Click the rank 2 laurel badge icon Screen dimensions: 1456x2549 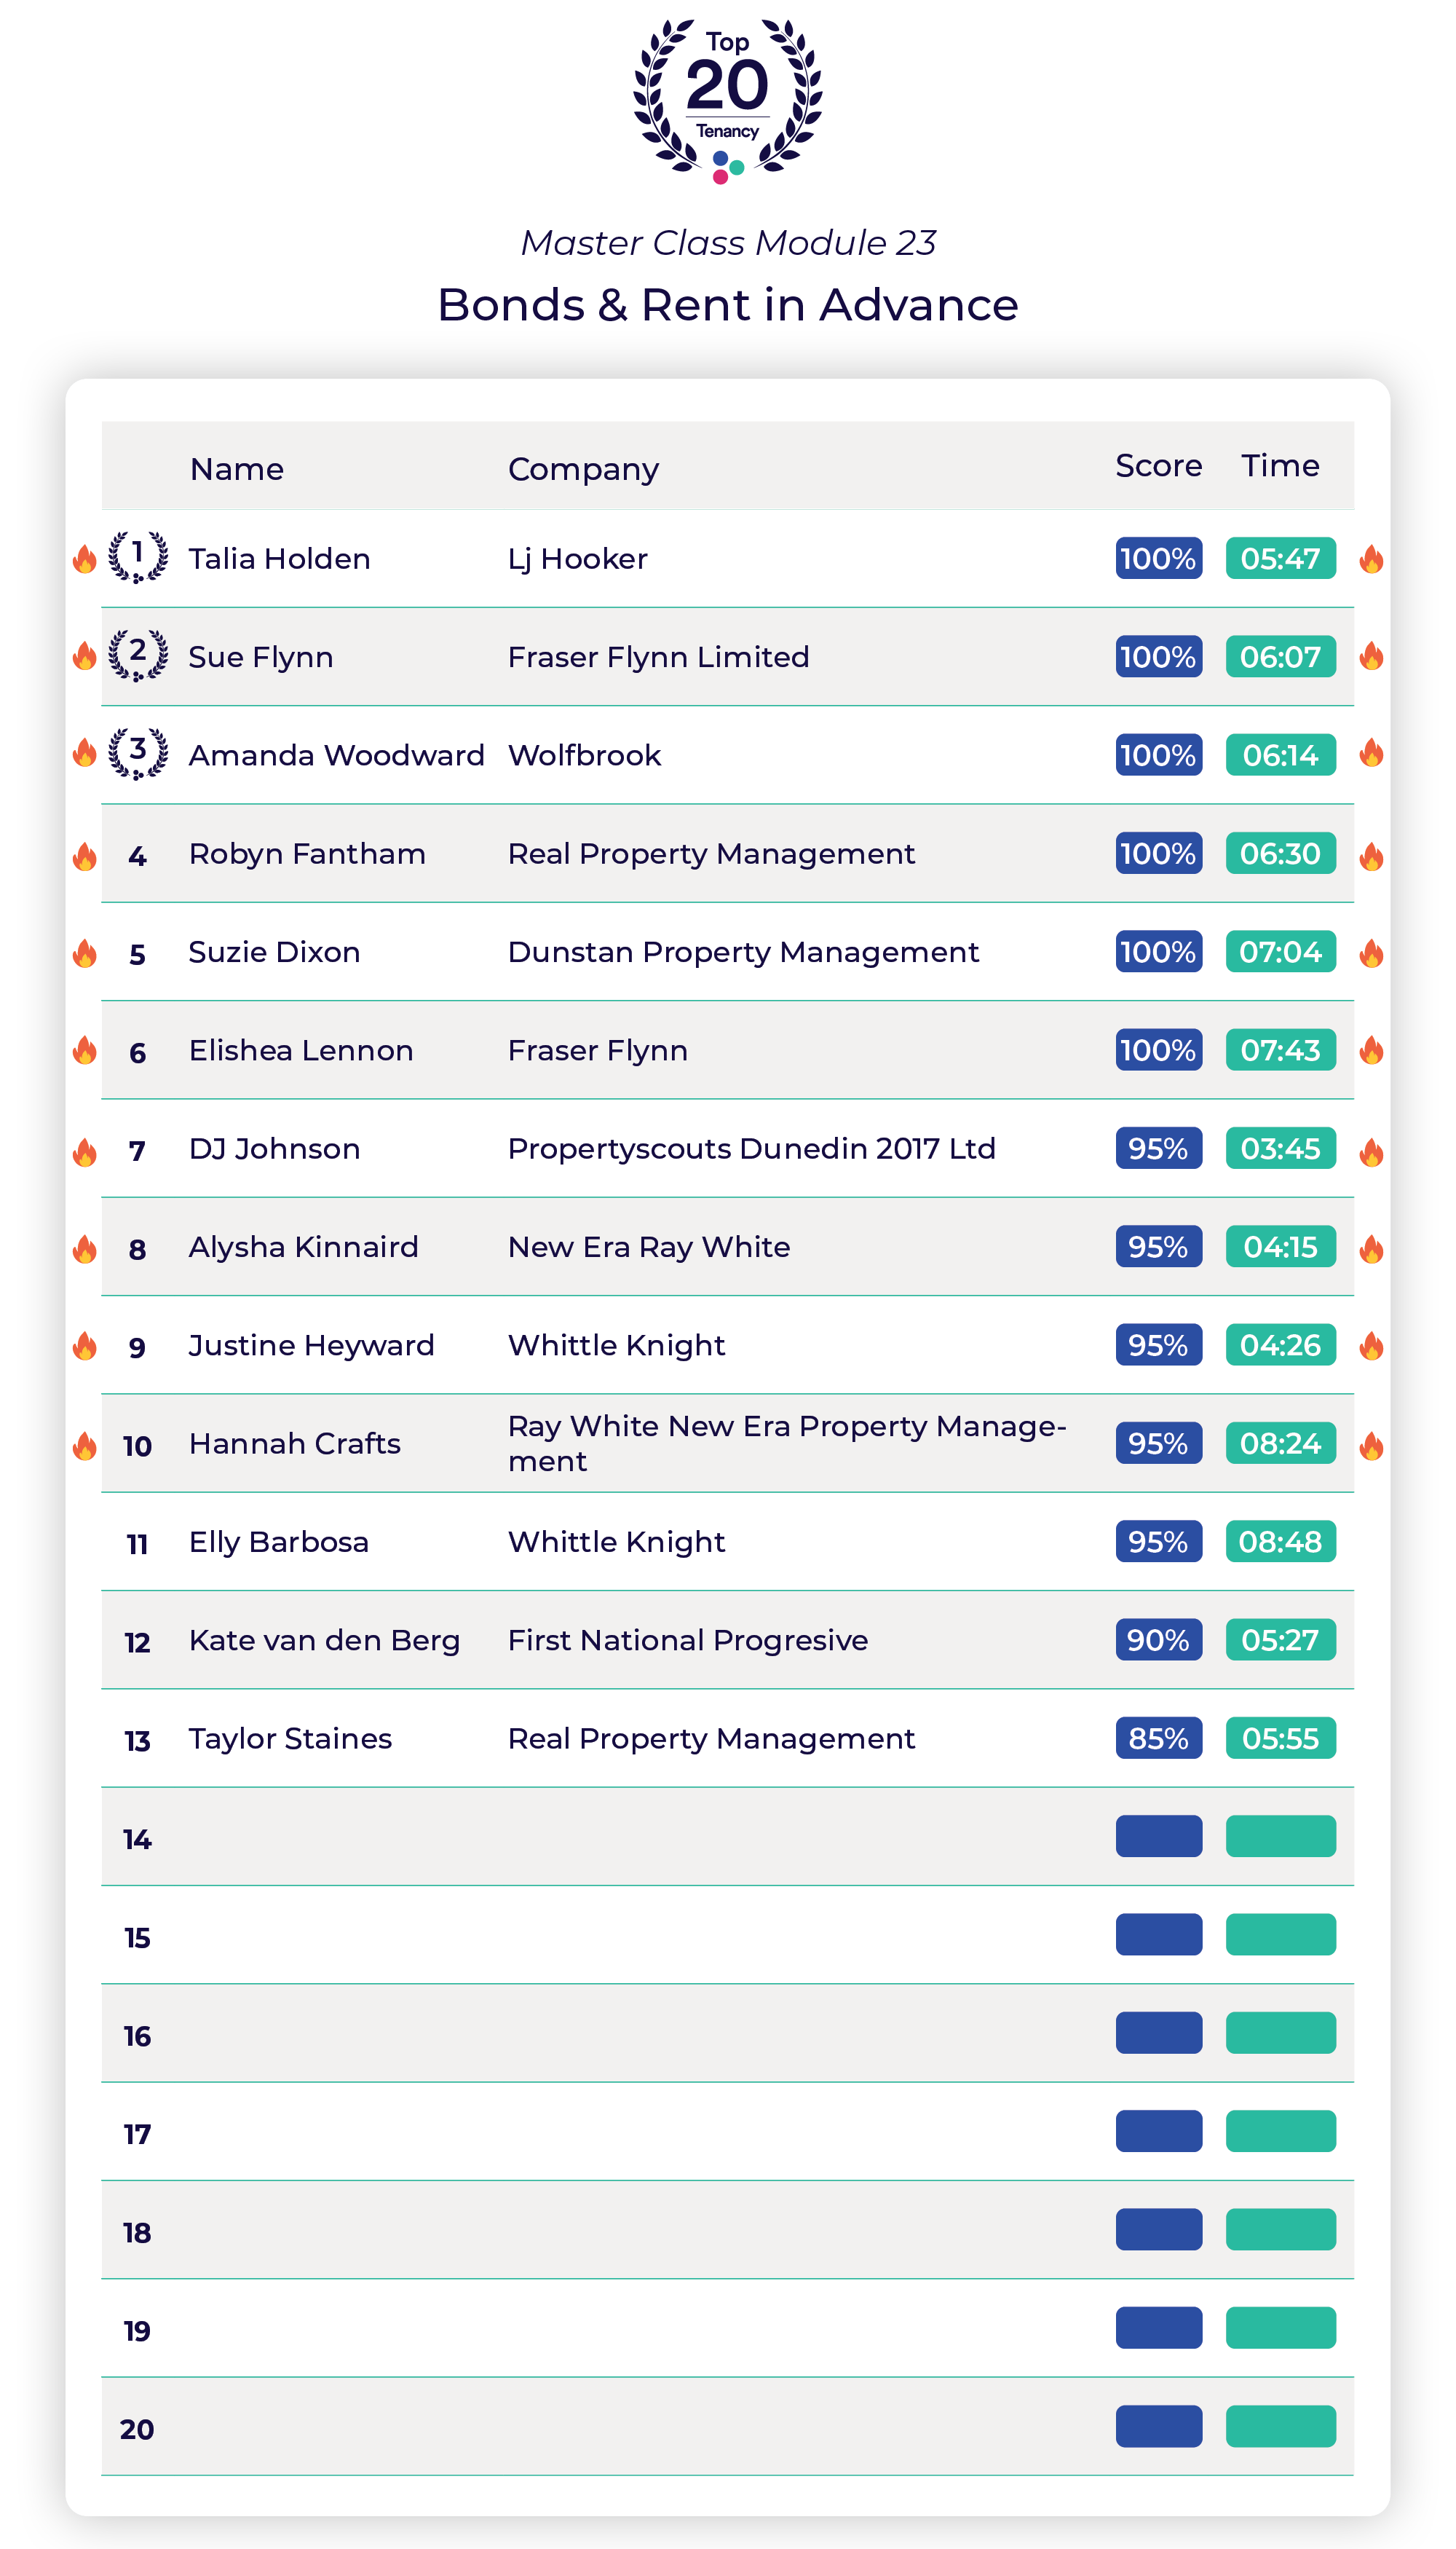click(138, 655)
